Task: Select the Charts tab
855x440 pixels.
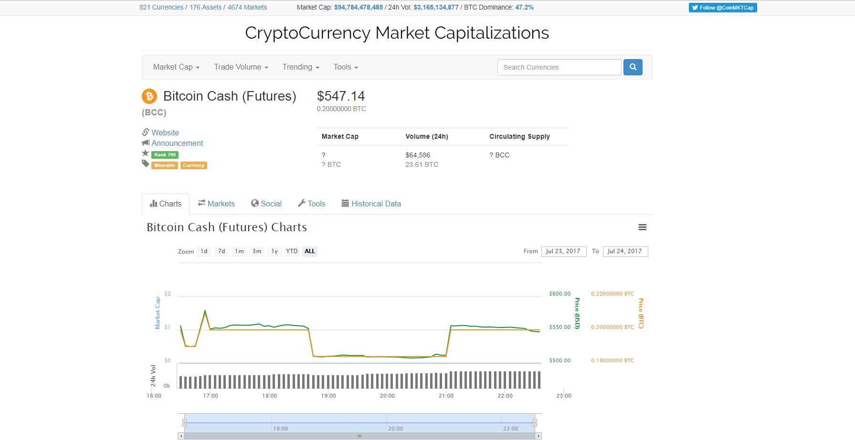Action: (166, 204)
